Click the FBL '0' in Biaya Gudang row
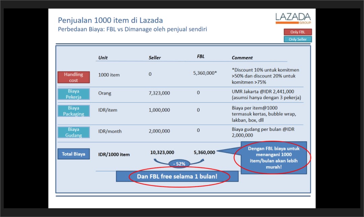The width and height of the screenshot is (364, 217). [x=198, y=130]
